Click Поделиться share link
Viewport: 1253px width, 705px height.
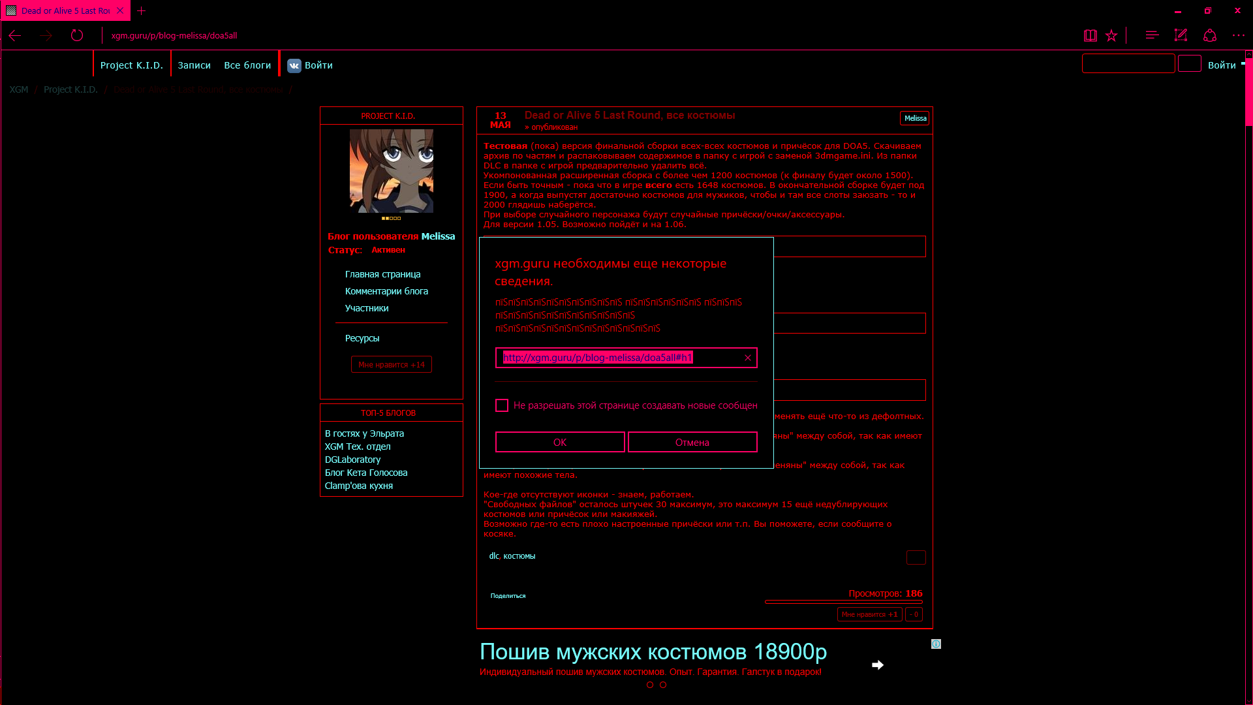coord(508,596)
